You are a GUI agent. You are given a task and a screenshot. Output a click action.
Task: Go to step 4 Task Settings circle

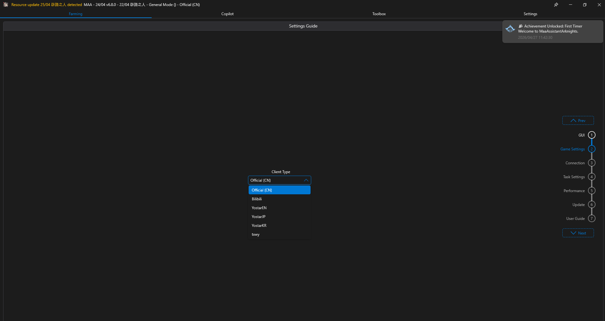coord(592,177)
